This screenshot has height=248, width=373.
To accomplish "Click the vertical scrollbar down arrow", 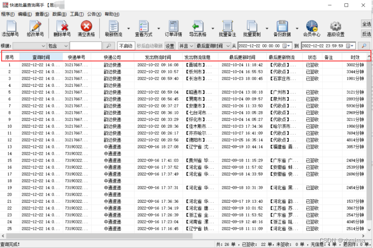I will pos(369,230).
